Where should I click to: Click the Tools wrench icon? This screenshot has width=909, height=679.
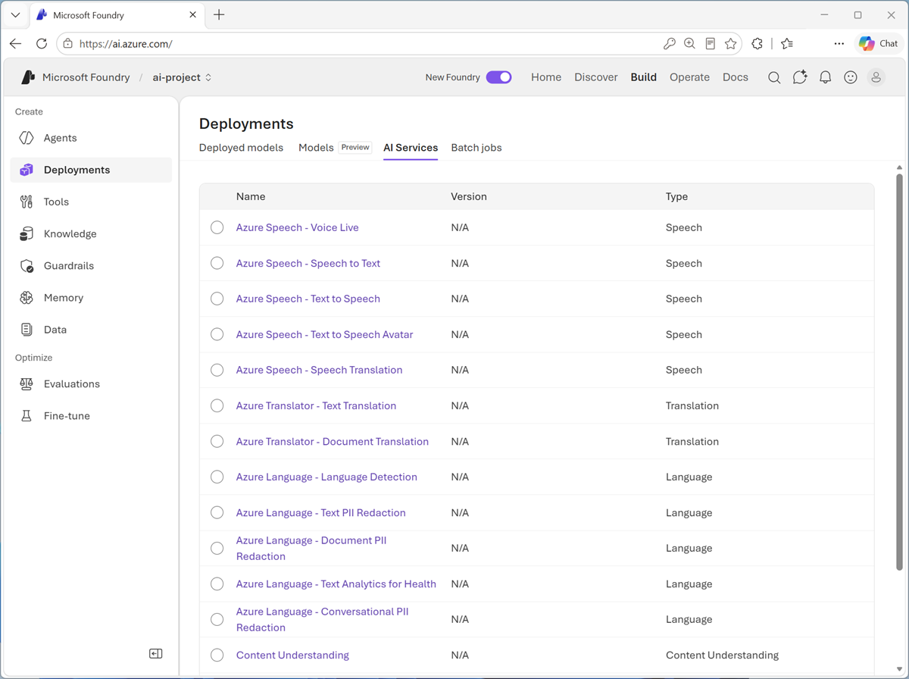coord(27,202)
